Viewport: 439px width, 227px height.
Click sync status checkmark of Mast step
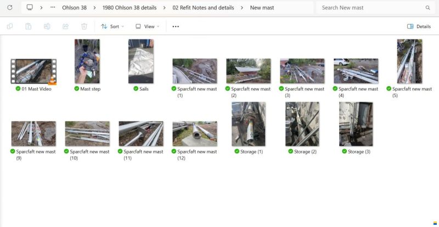tap(77, 89)
